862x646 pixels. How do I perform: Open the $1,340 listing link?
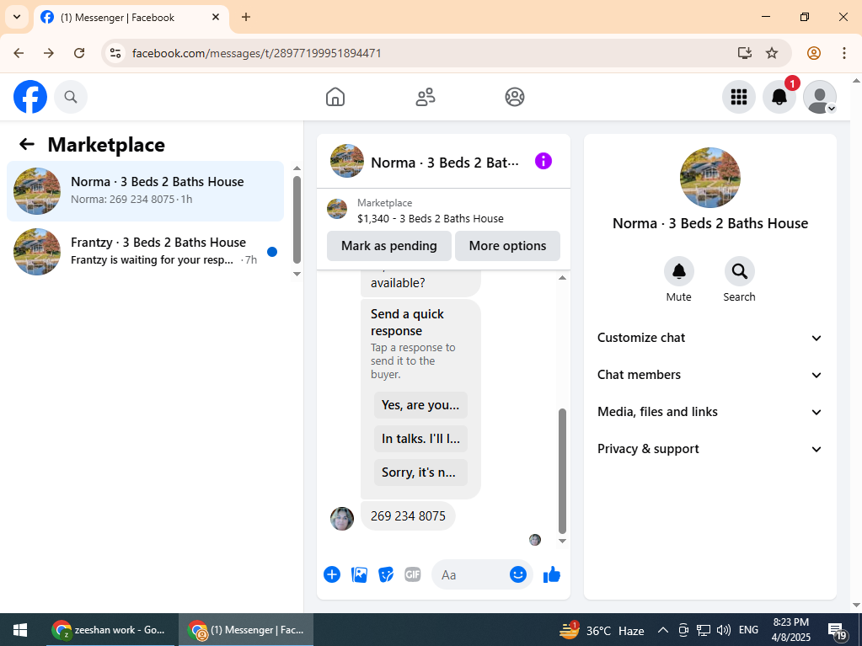431,219
